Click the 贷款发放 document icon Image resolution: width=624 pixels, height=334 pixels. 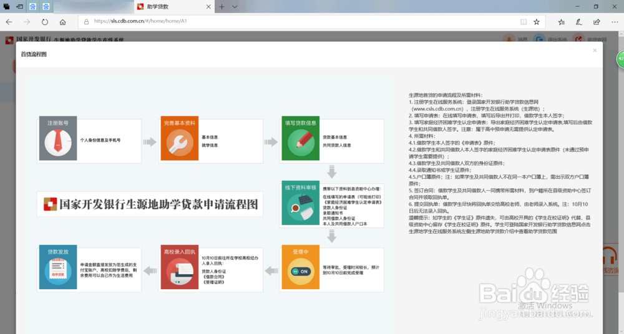[x=58, y=272]
